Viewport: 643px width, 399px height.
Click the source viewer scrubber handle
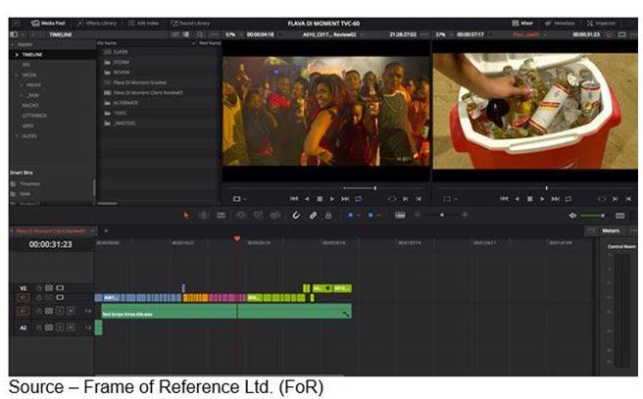[x=374, y=188]
